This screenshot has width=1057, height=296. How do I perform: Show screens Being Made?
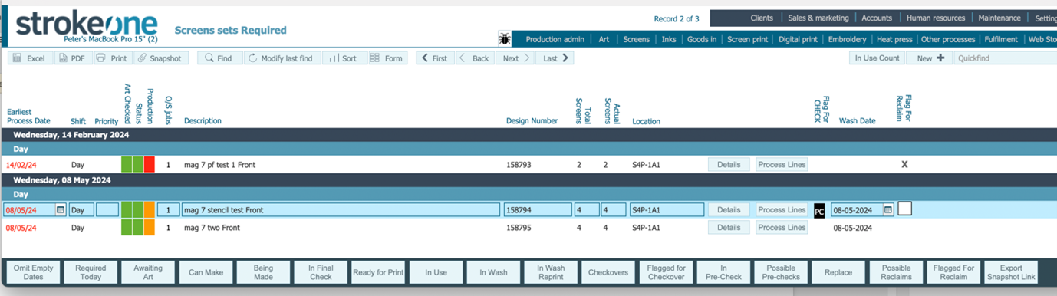(x=263, y=272)
